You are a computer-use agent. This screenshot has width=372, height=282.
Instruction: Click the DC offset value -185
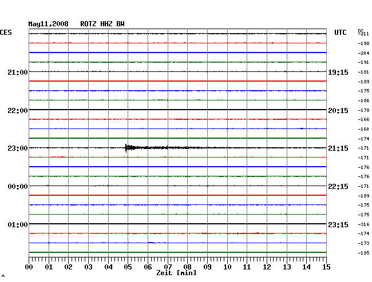tap(363, 253)
